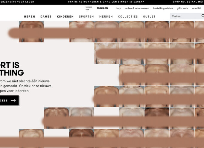Open the gift cards page
Viewport: 204px width, 148px height.
pos(182,8)
